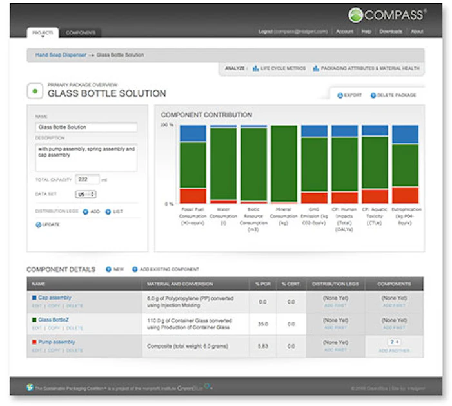This screenshot has width=452, height=406.
Task: Expand the Projects tab arrow
Action: pos(43,37)
